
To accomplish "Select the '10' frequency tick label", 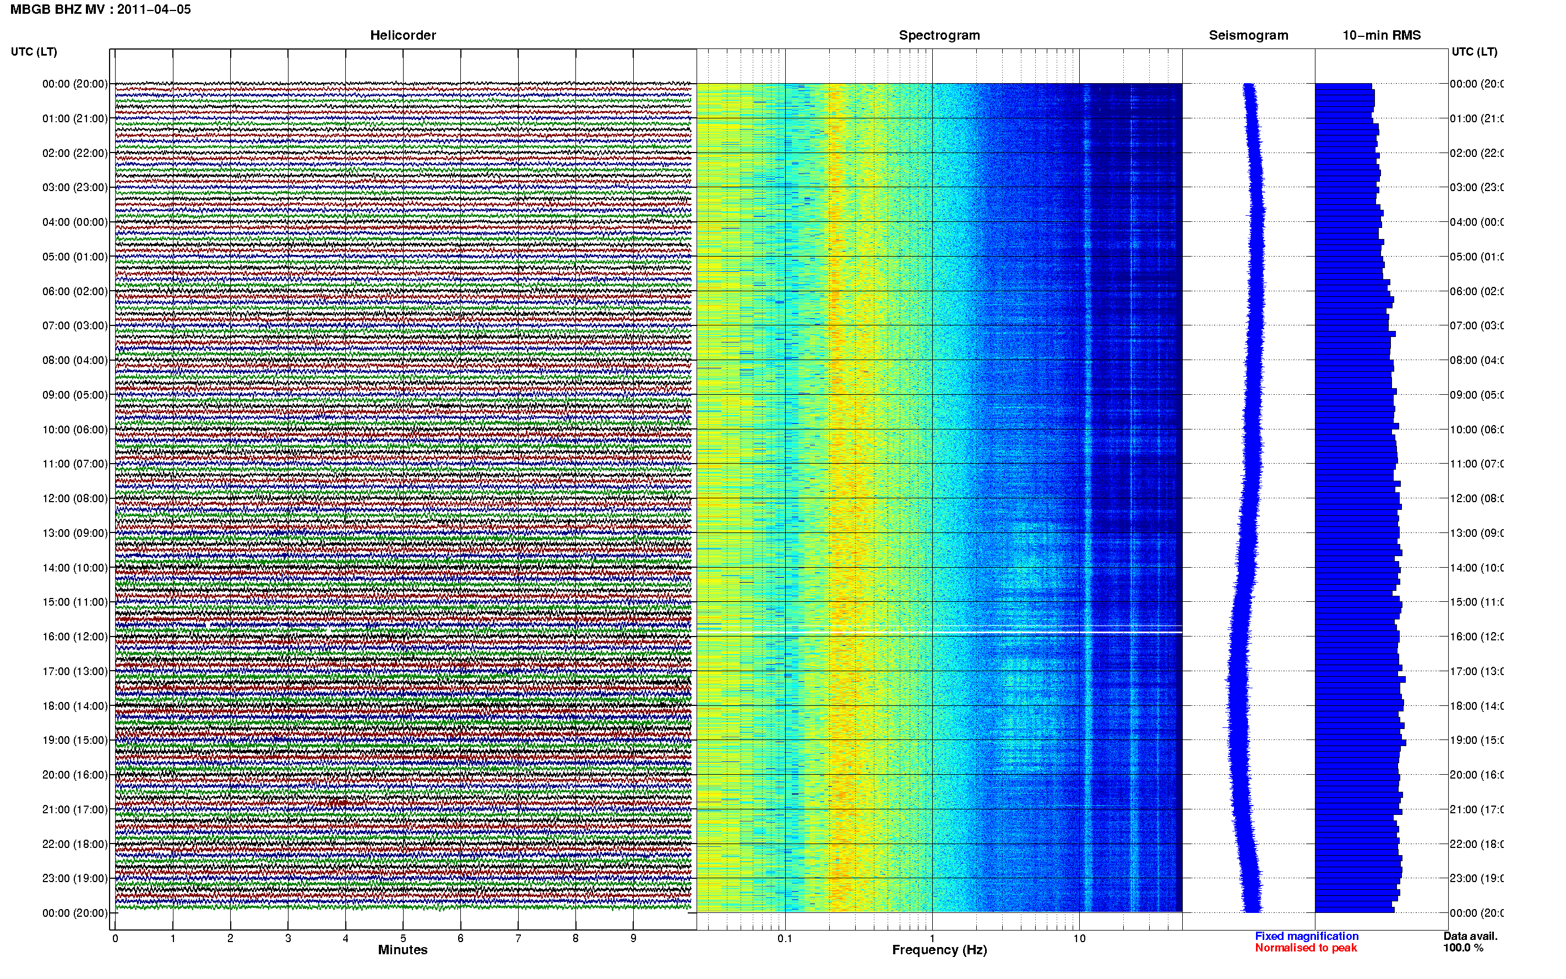I will click(x=1079, y=938).
